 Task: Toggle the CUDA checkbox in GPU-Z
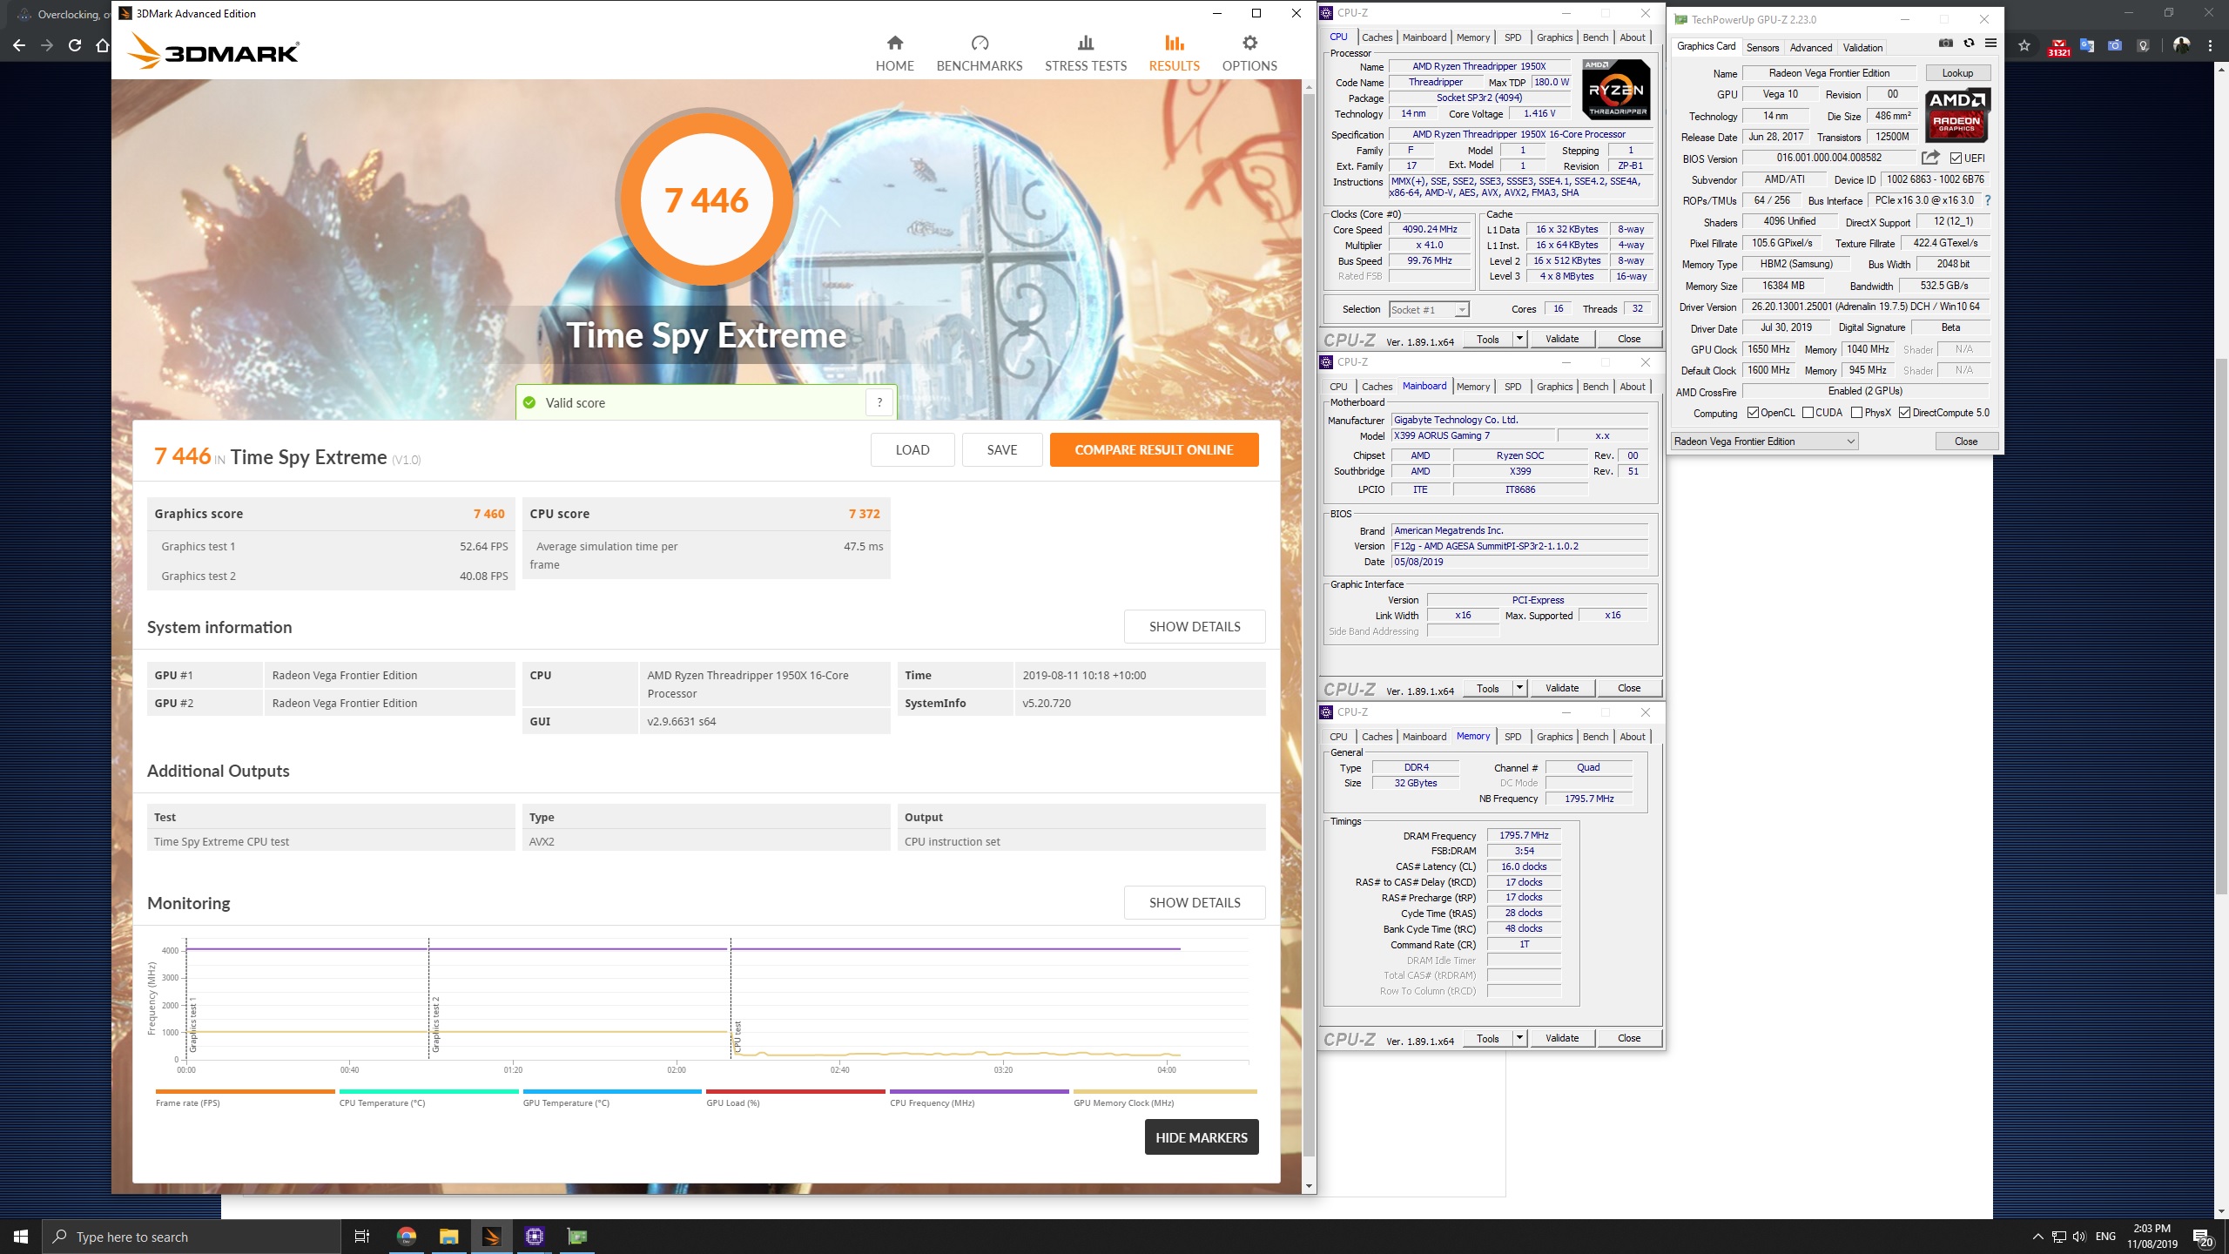tap(1808, 413)
